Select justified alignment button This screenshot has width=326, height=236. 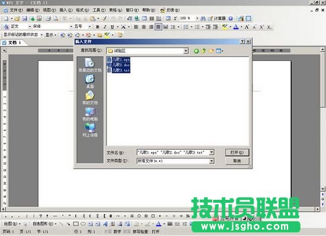(x=158, y=27)
